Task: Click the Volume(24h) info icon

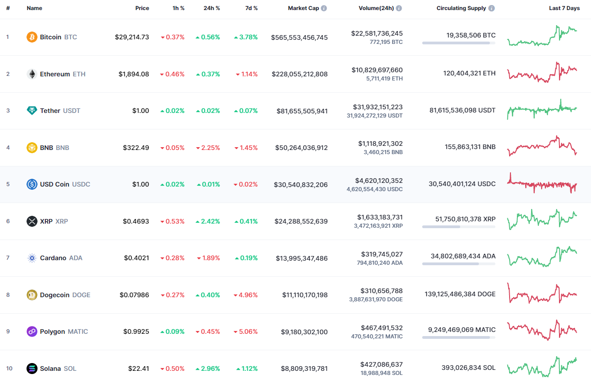Action: (398, 8)
